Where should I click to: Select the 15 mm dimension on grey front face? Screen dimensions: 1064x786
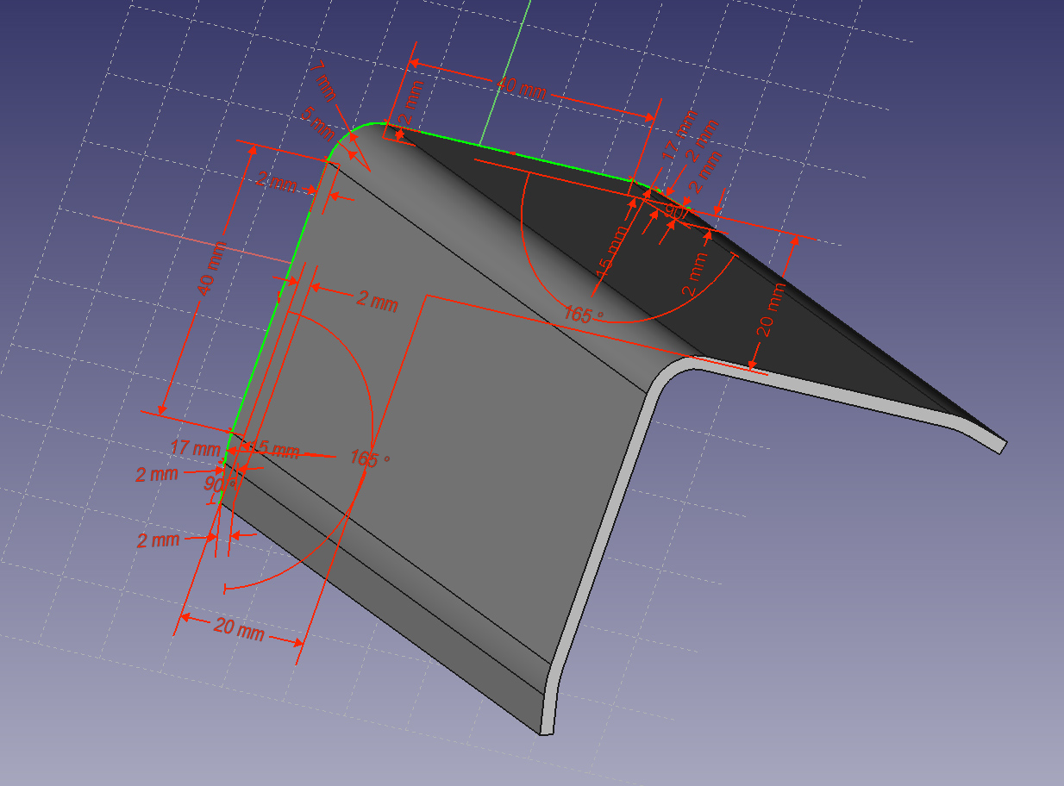274,451
